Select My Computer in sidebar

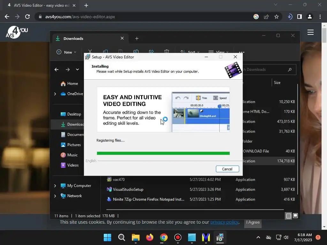click(x=76, y=186)
